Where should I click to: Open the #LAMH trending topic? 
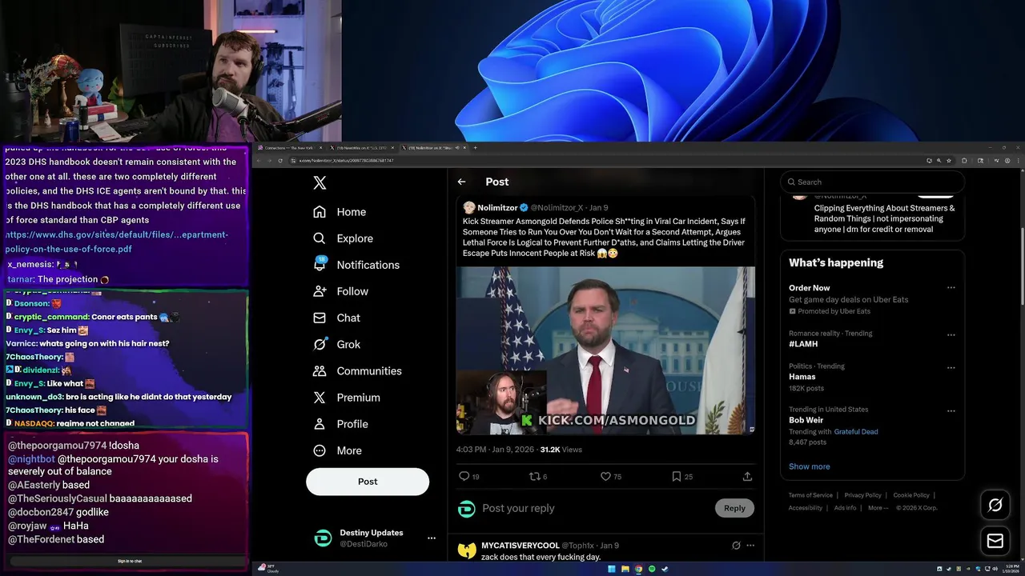click(803, 344)
